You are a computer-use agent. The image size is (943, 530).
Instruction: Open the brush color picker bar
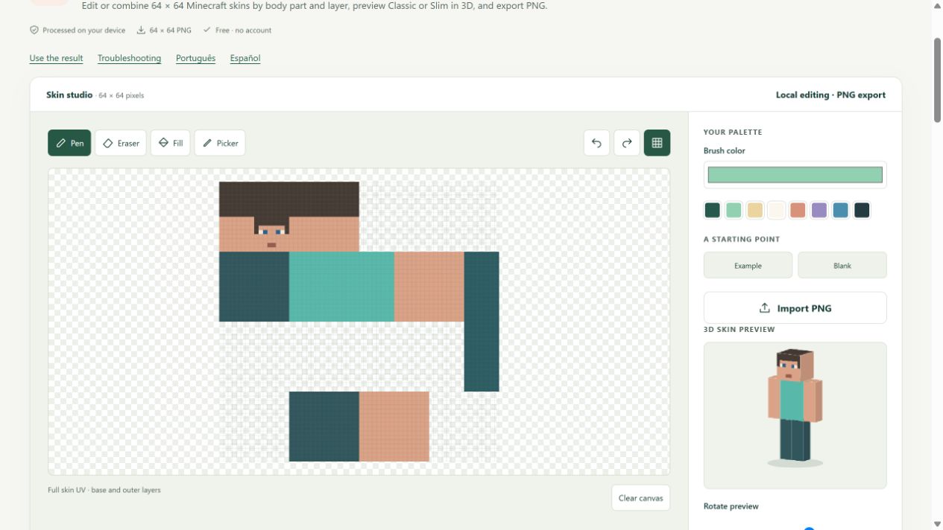[x=795, y=175]
